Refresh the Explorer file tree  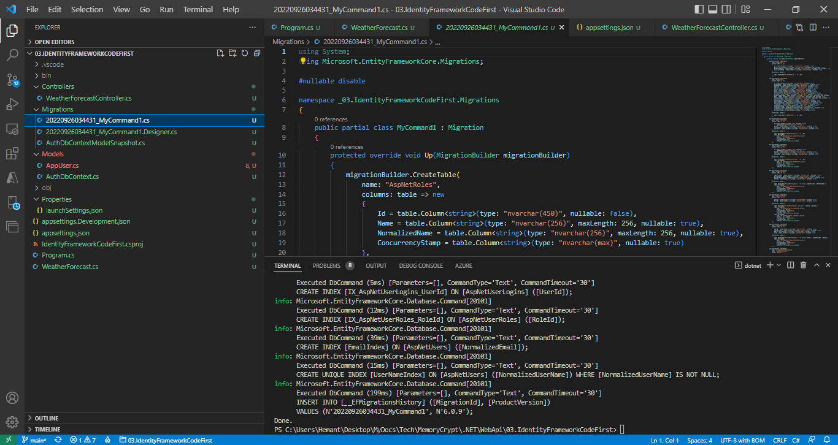[244, 53]
